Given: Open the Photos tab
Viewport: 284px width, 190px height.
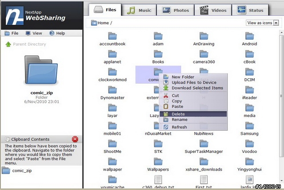Looking at the screenshot, I should click(175, 10).
